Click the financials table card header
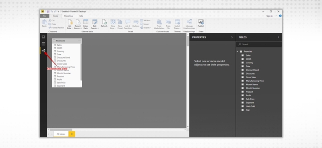Screen dimensions: 322x148 point(67,41)
